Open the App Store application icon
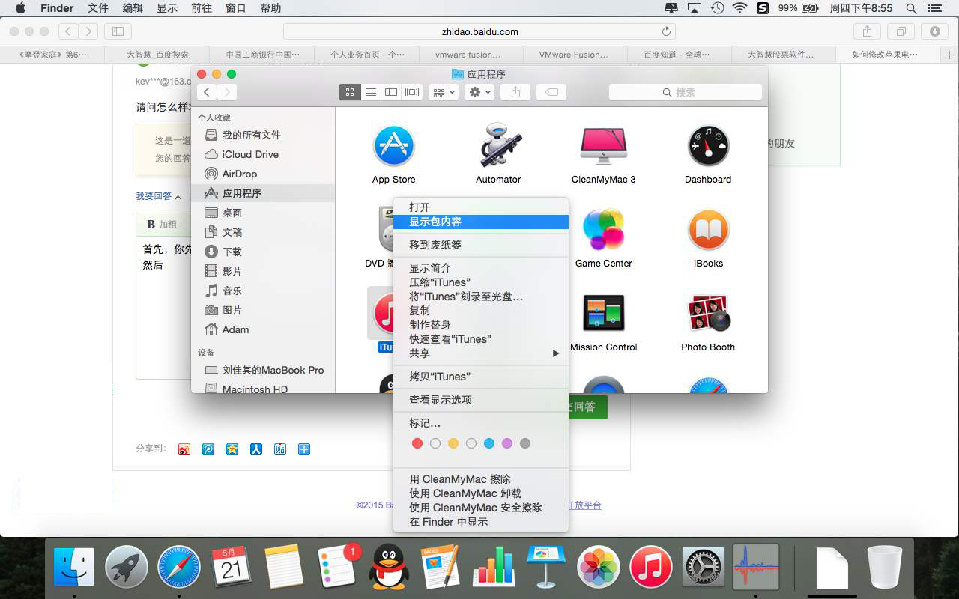 point(393,145)
